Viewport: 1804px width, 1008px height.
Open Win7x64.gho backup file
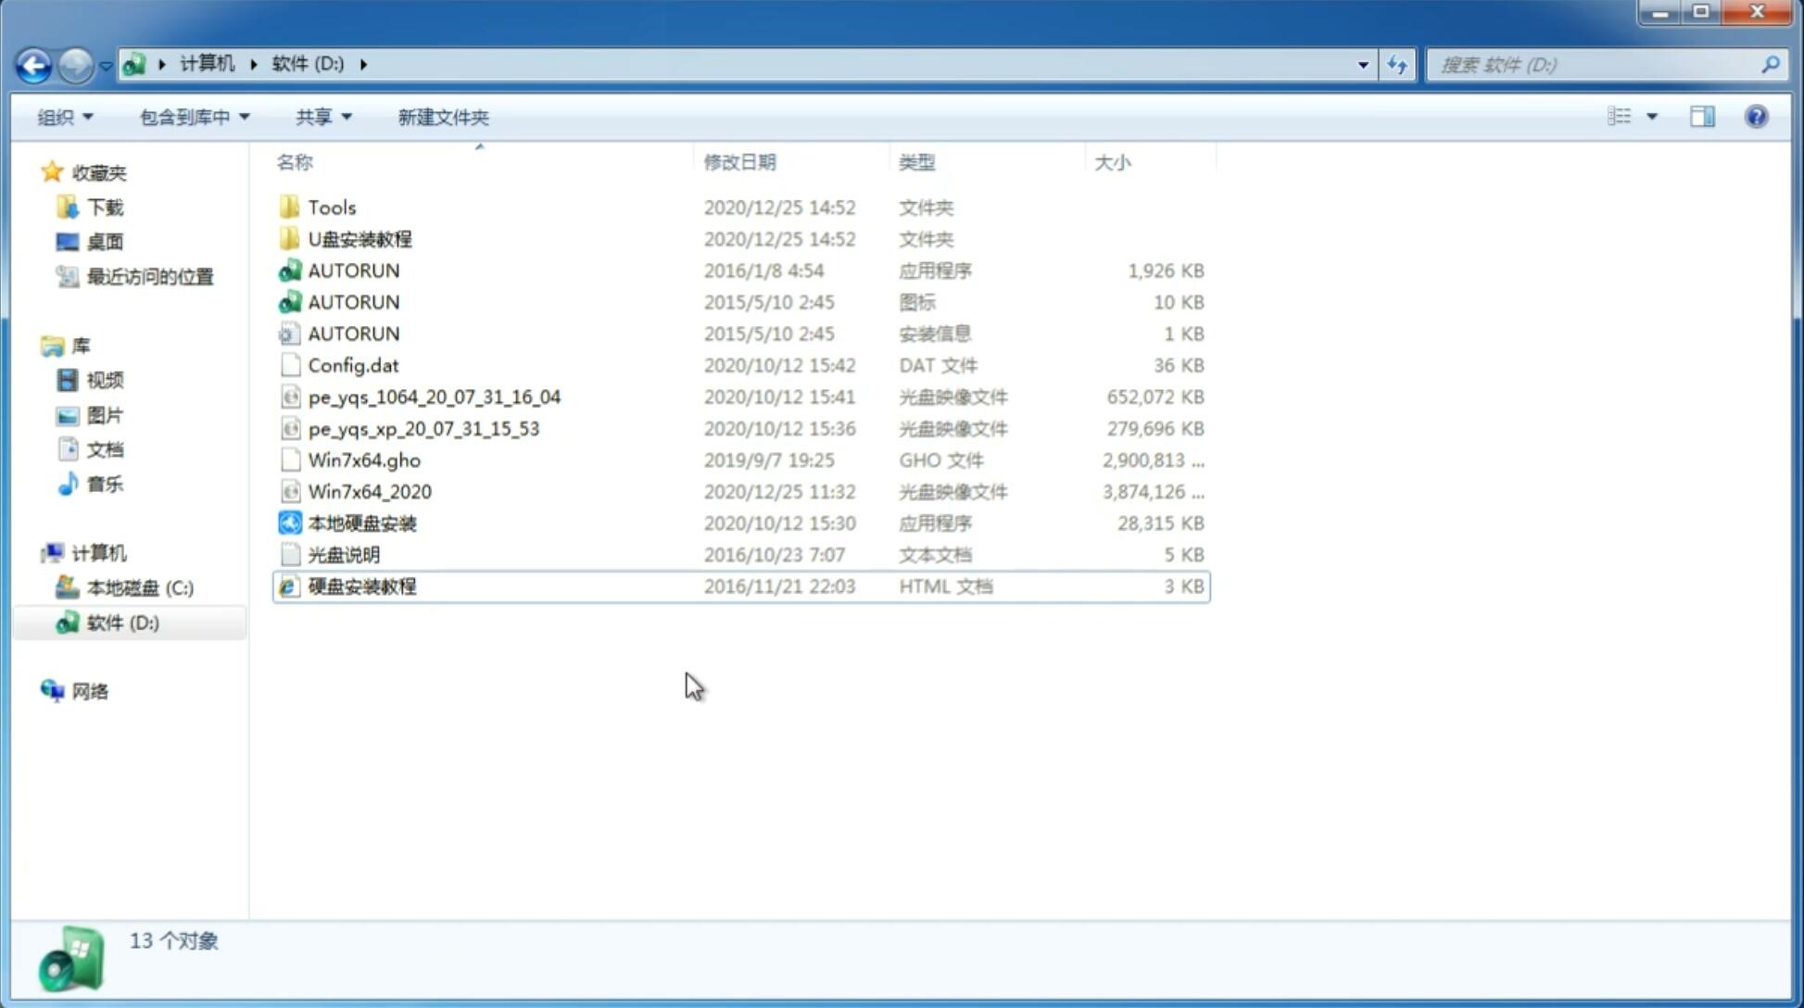tap(364, 460)
